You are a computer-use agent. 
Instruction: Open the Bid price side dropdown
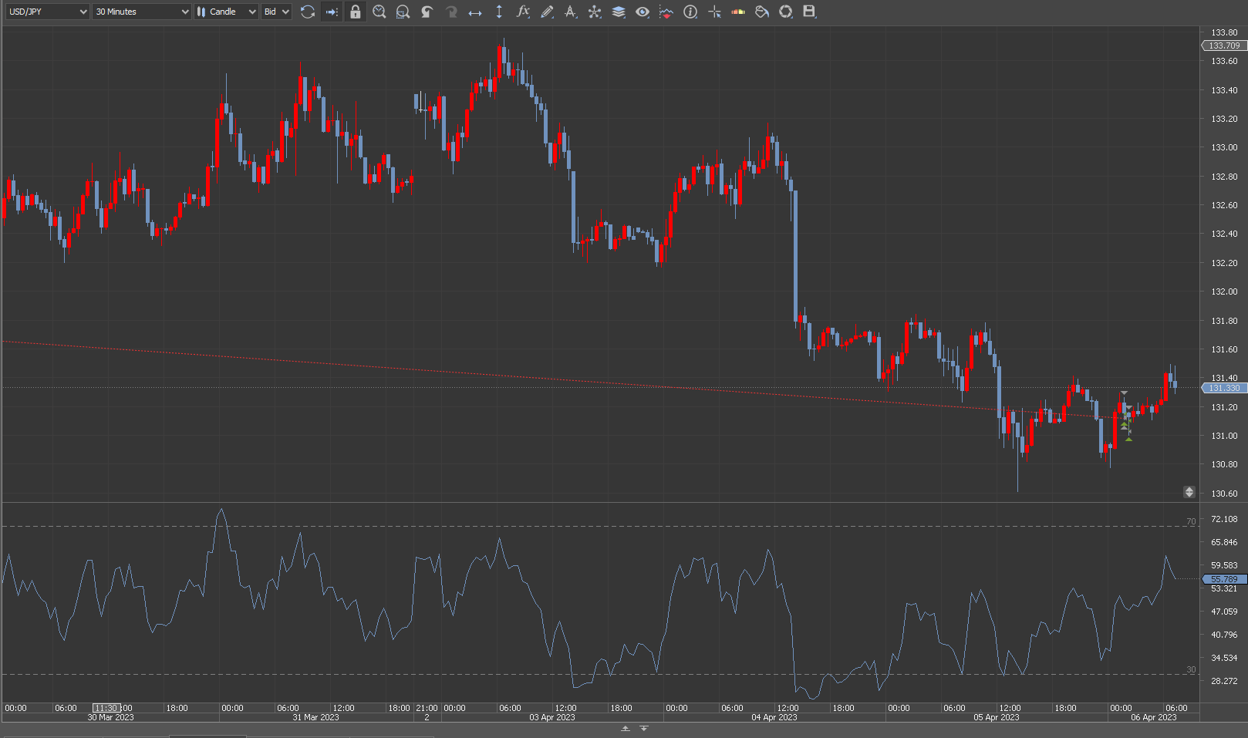click(x=276, y=12)
